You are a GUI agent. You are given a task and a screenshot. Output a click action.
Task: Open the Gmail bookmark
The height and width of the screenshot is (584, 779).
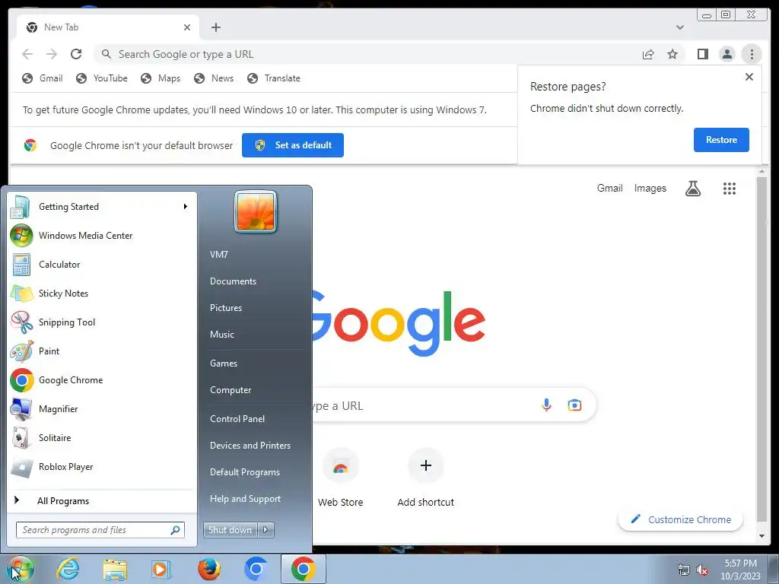[x=43, y=78]
